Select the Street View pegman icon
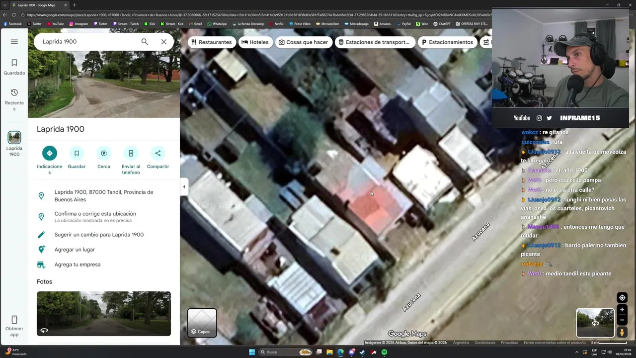 click(622, 332)
